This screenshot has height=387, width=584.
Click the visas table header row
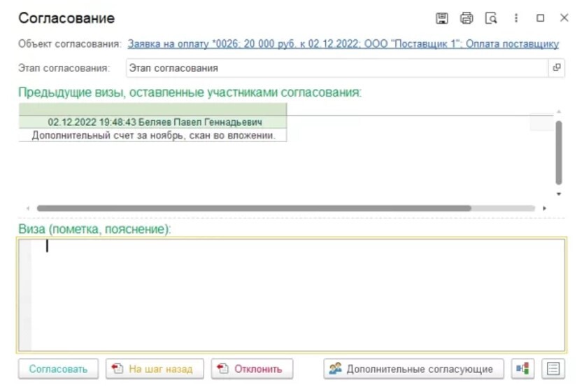click(x=152, y=109)
